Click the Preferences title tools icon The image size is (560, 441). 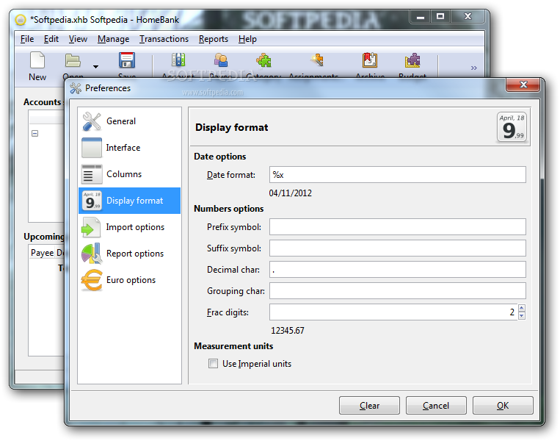pyautogui.click(x=76, y=88)
